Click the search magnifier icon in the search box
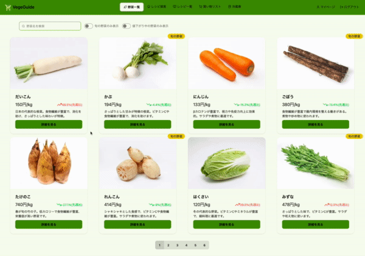Screen dimensions: 365x256 pos(23,26)
